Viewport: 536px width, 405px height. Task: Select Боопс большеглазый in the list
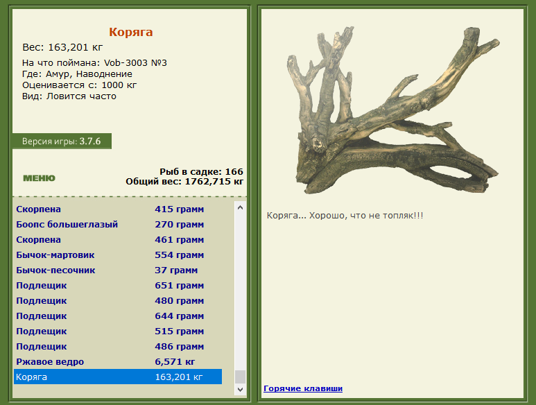(x=118, y=225)
